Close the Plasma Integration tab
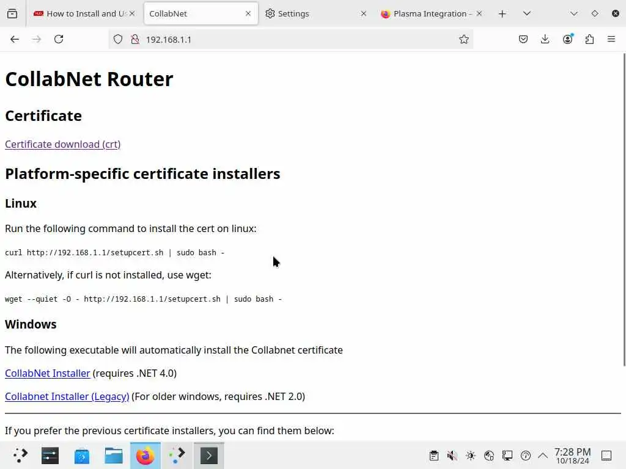The image size is (626, 469). pyautogui.click(x=479, y=13)
